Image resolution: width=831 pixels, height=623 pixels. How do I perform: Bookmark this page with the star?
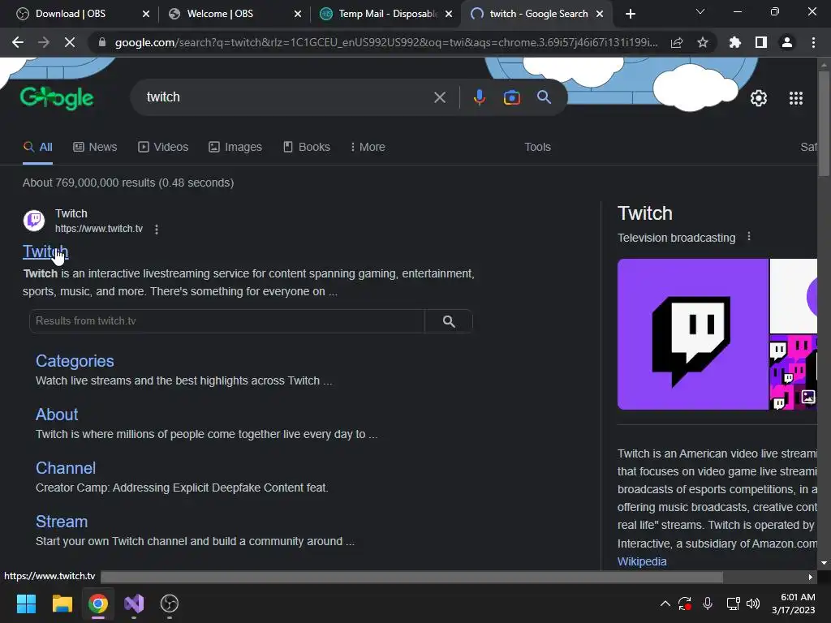tap(703, 42)
